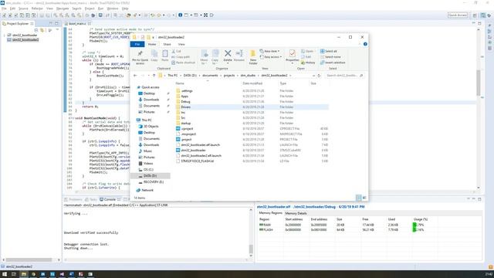Viewport: 494px width, 278px height.
Task: Sort by the Name column header
Action: [x=180, y=83]
